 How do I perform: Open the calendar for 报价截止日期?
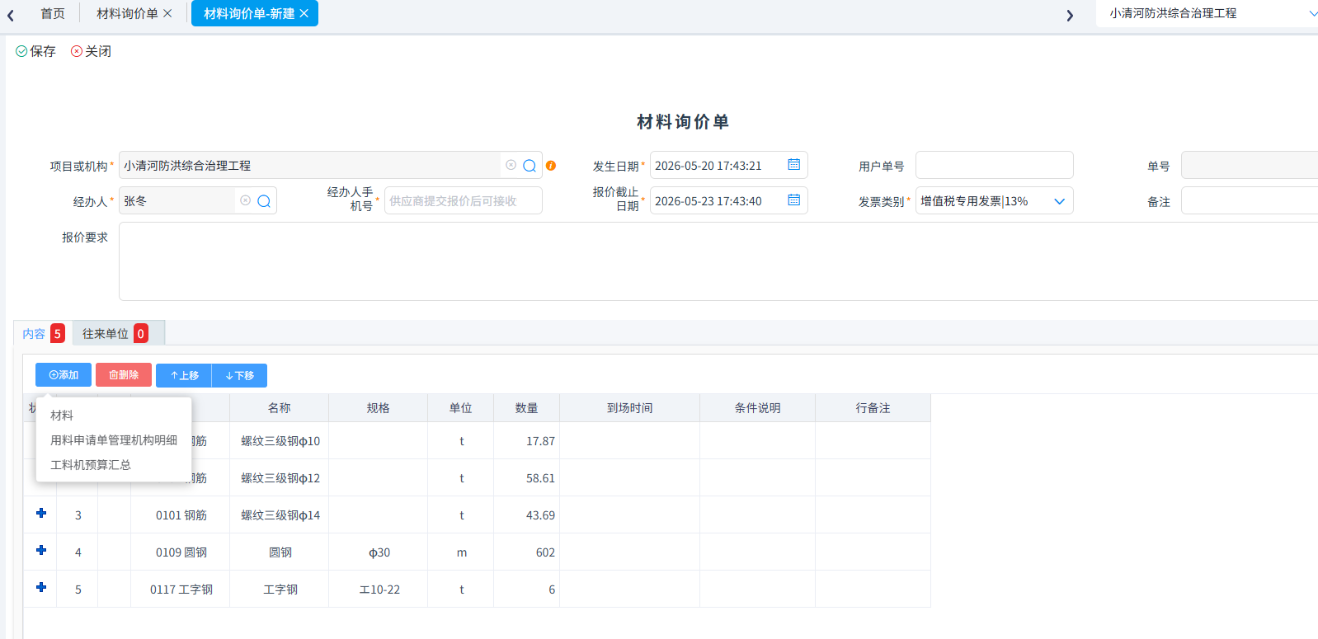click(794, 200)
